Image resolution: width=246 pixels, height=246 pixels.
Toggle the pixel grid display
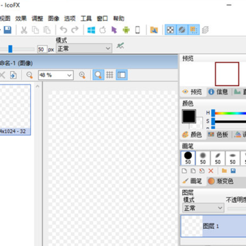point(110,75)
